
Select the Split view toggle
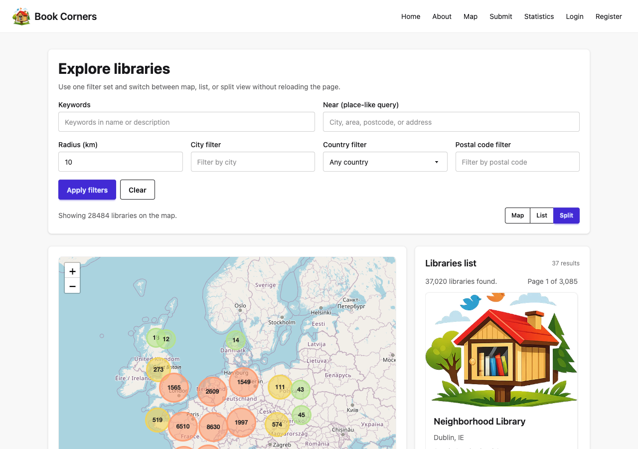pos(566,216)
